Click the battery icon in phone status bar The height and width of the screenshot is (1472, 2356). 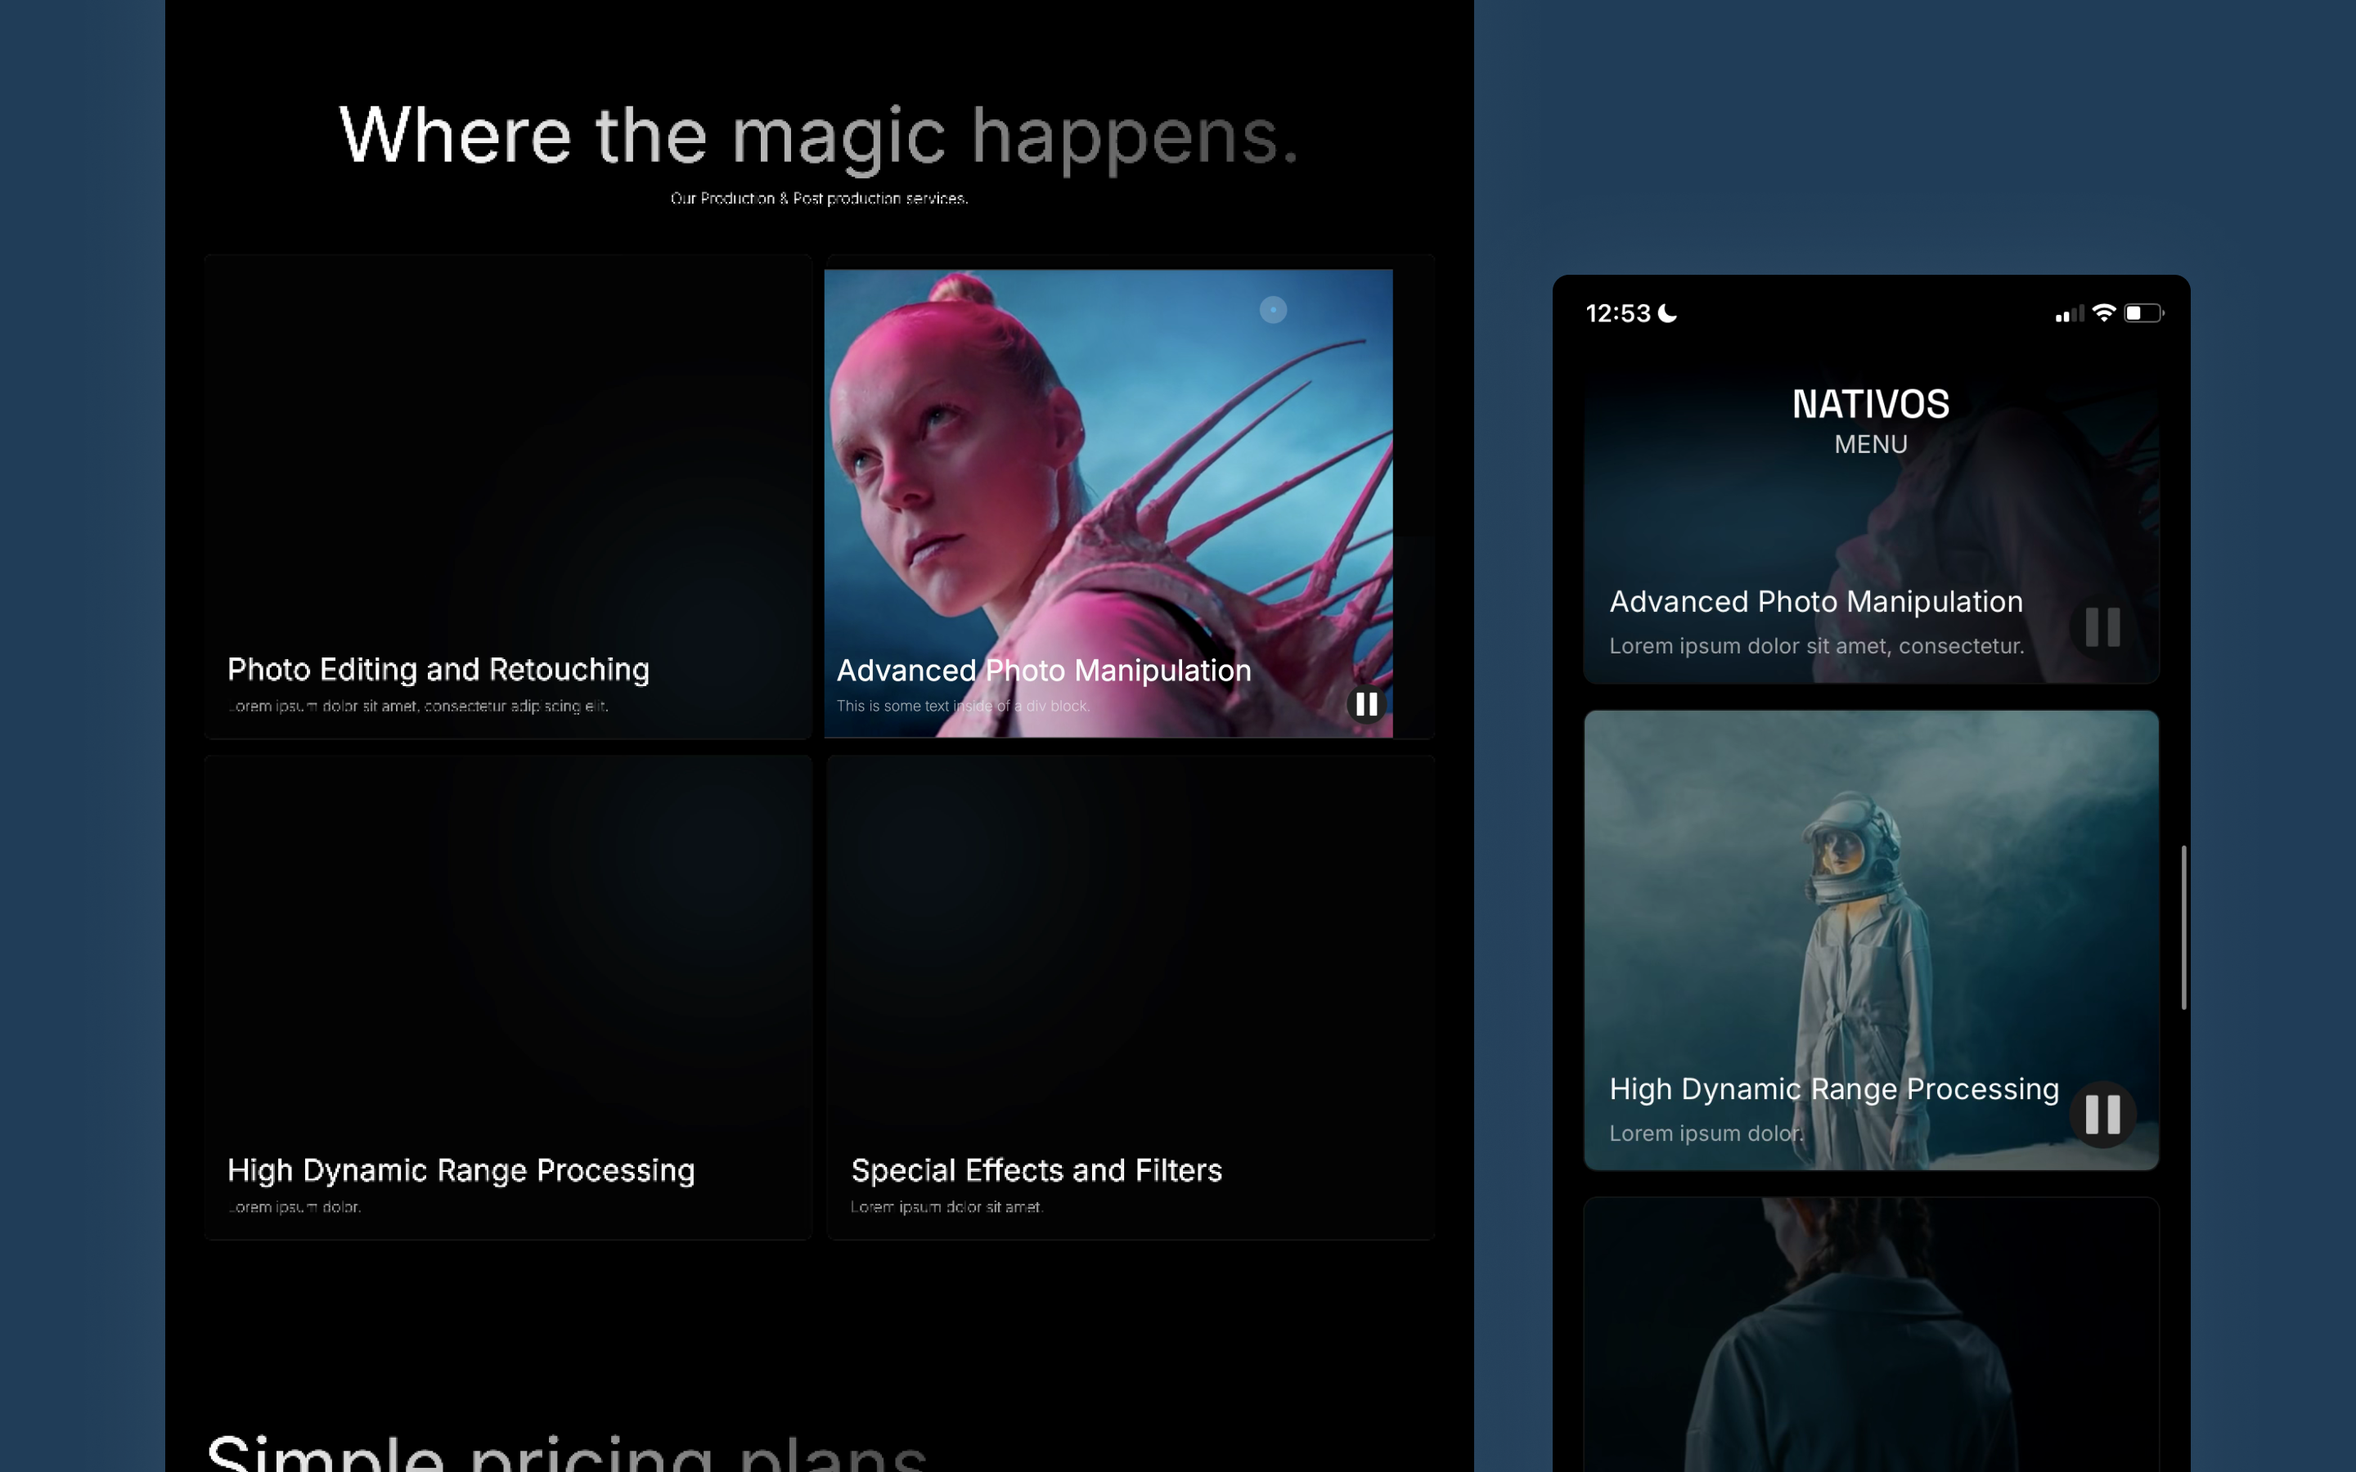(x=2142, y=312)
